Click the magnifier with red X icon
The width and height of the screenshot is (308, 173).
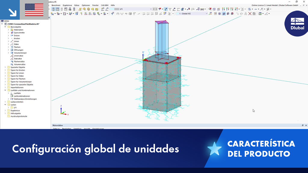210,9
